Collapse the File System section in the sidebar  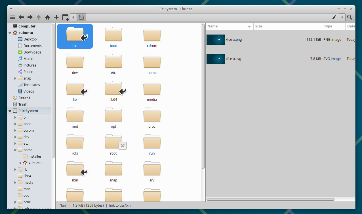click(x=10, y=111)
